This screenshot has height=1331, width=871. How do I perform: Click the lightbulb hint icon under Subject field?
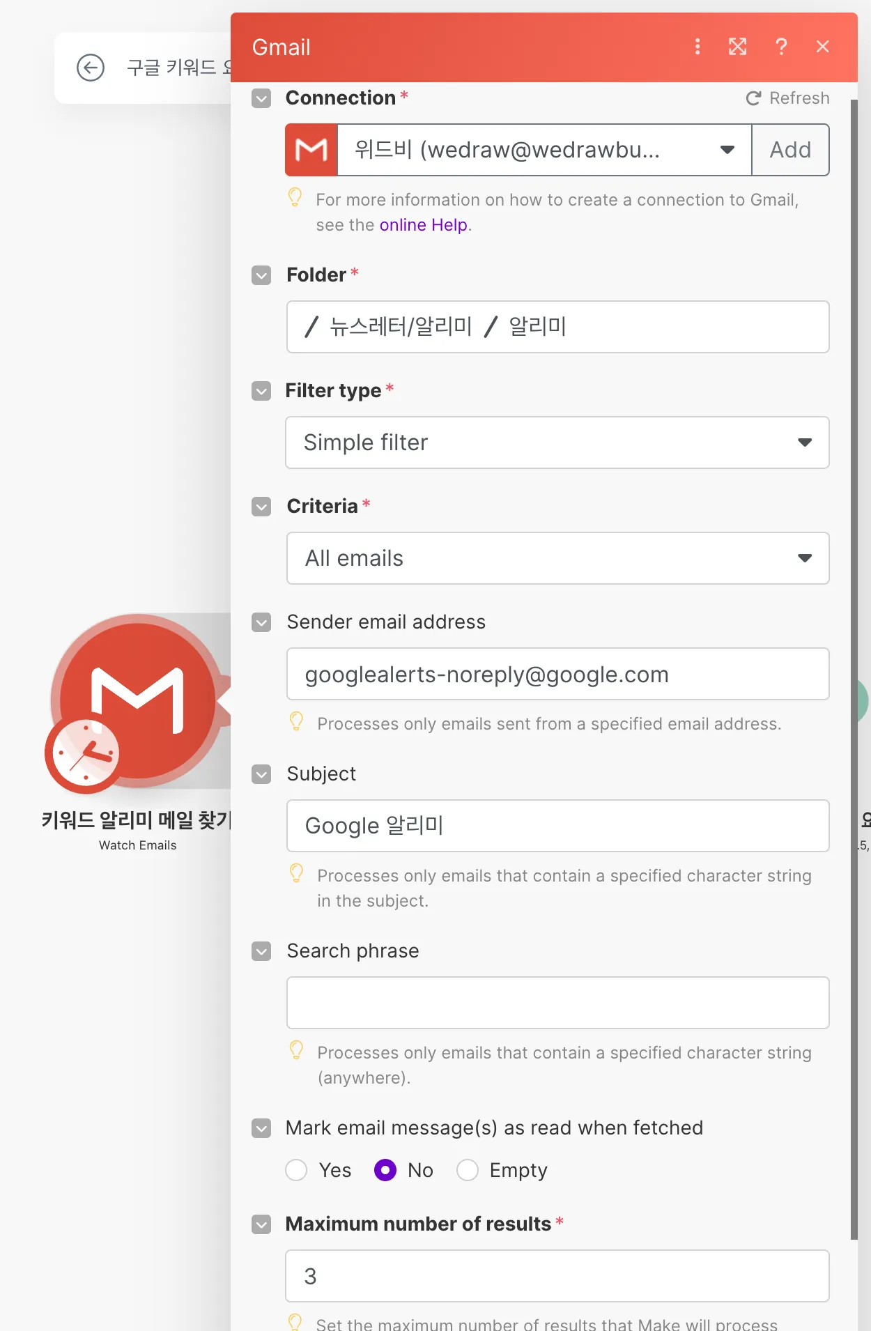[296, 873]
